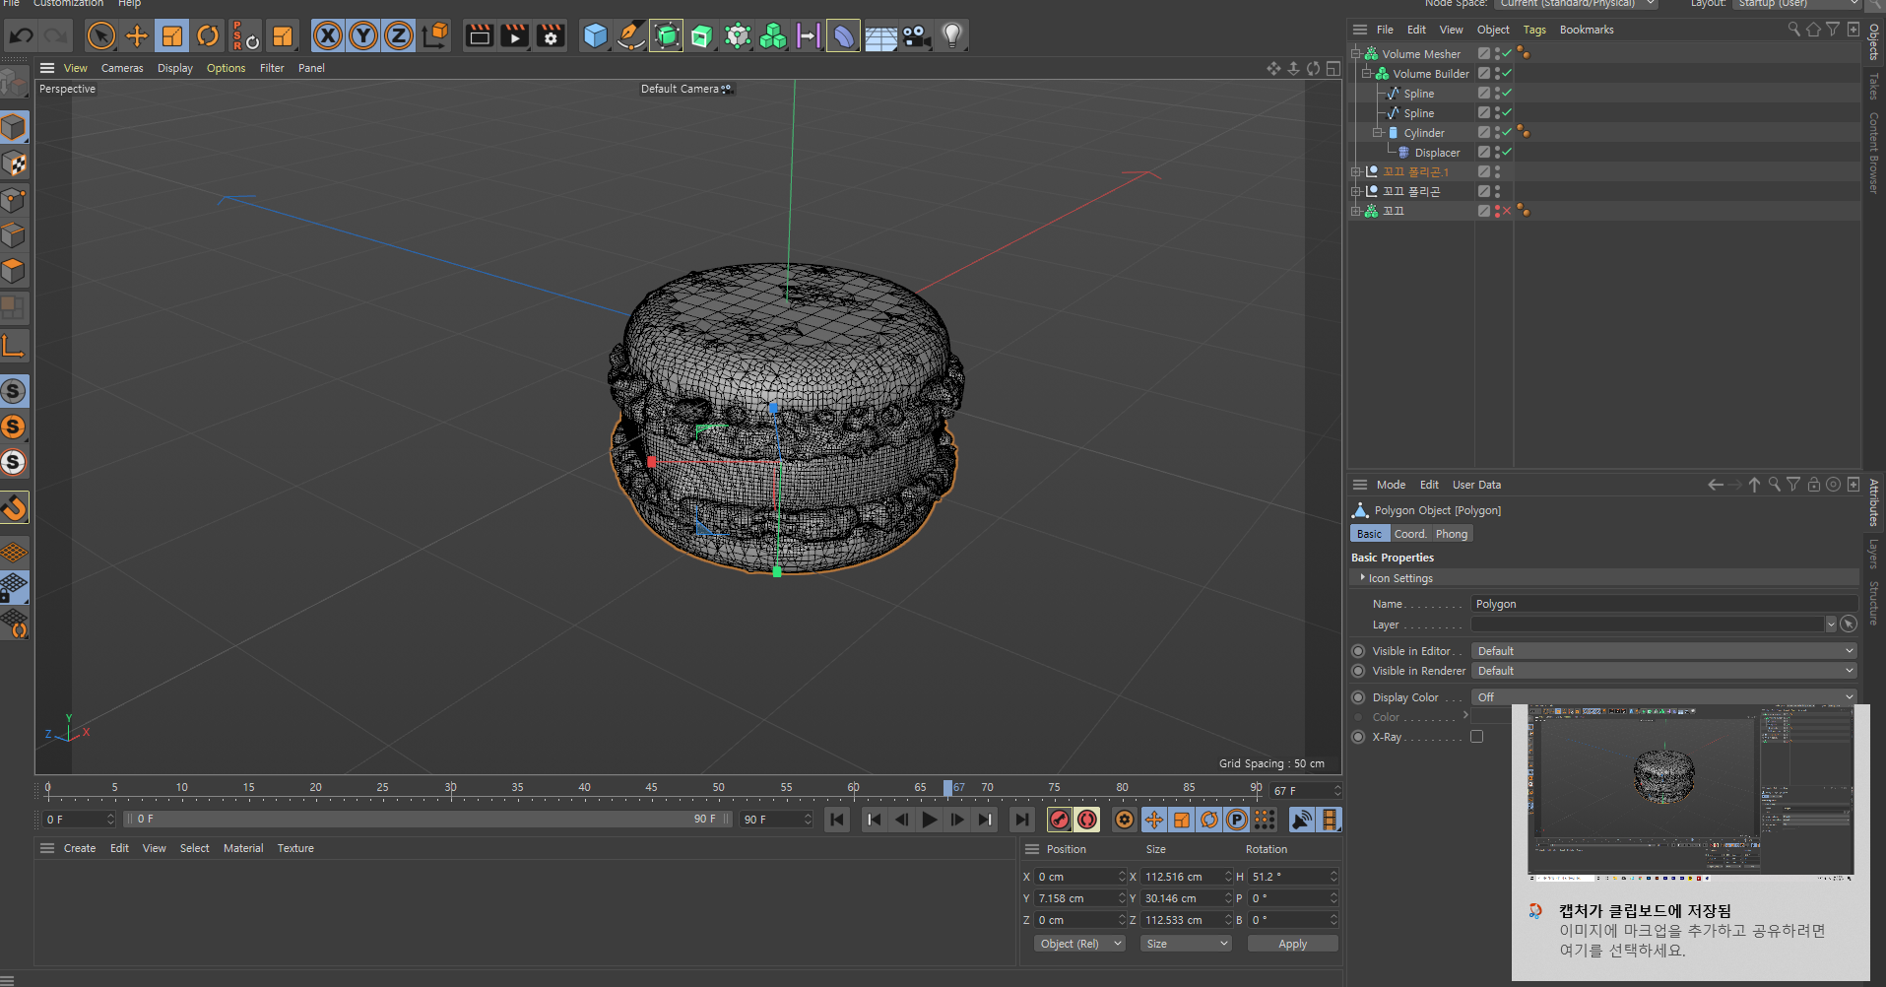The image size is (1886, 987).
Task: Click the Name field containing Polygon
Action: [1663, 604]
